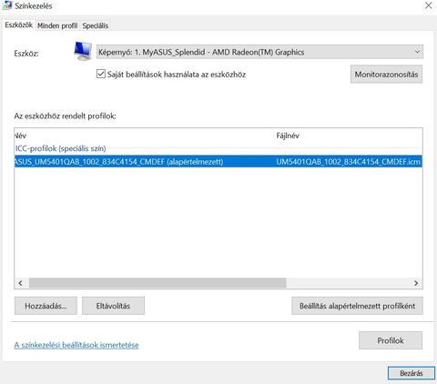Select the ASUS_UM5401QAB profile row

click(218, 161)
